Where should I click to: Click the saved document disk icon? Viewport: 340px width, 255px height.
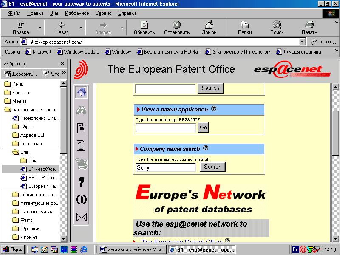tap(81, 145)
